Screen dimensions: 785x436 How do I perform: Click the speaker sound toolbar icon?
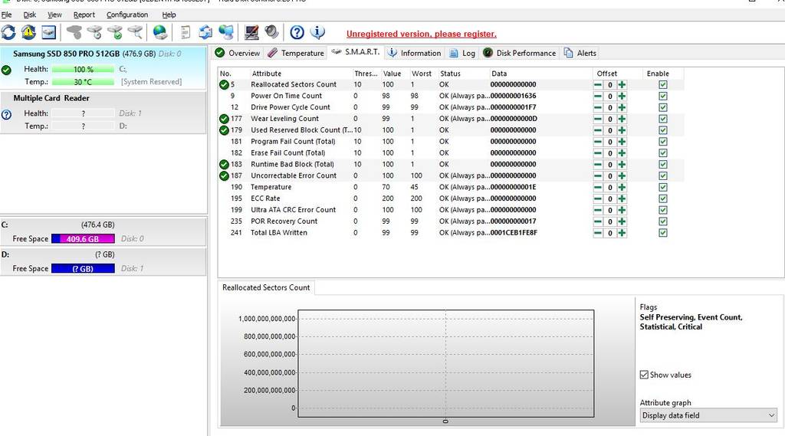pos(272,32)
